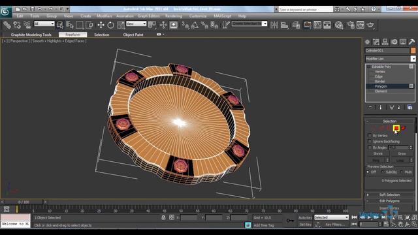Toggle the Set Key mode button
418x235 pixels.
coord(305,225)
